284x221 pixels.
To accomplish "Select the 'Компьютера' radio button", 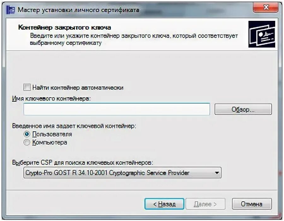I will [27, 142].
